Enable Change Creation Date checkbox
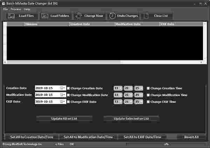The width and height of the screenshot is (210, 148). pos(68,88)
